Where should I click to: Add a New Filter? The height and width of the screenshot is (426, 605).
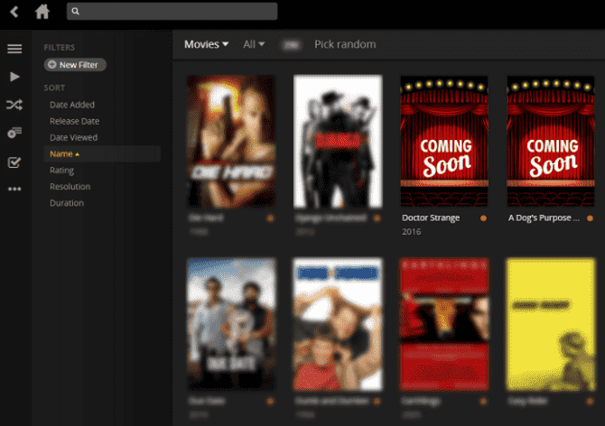pos(75,65)
